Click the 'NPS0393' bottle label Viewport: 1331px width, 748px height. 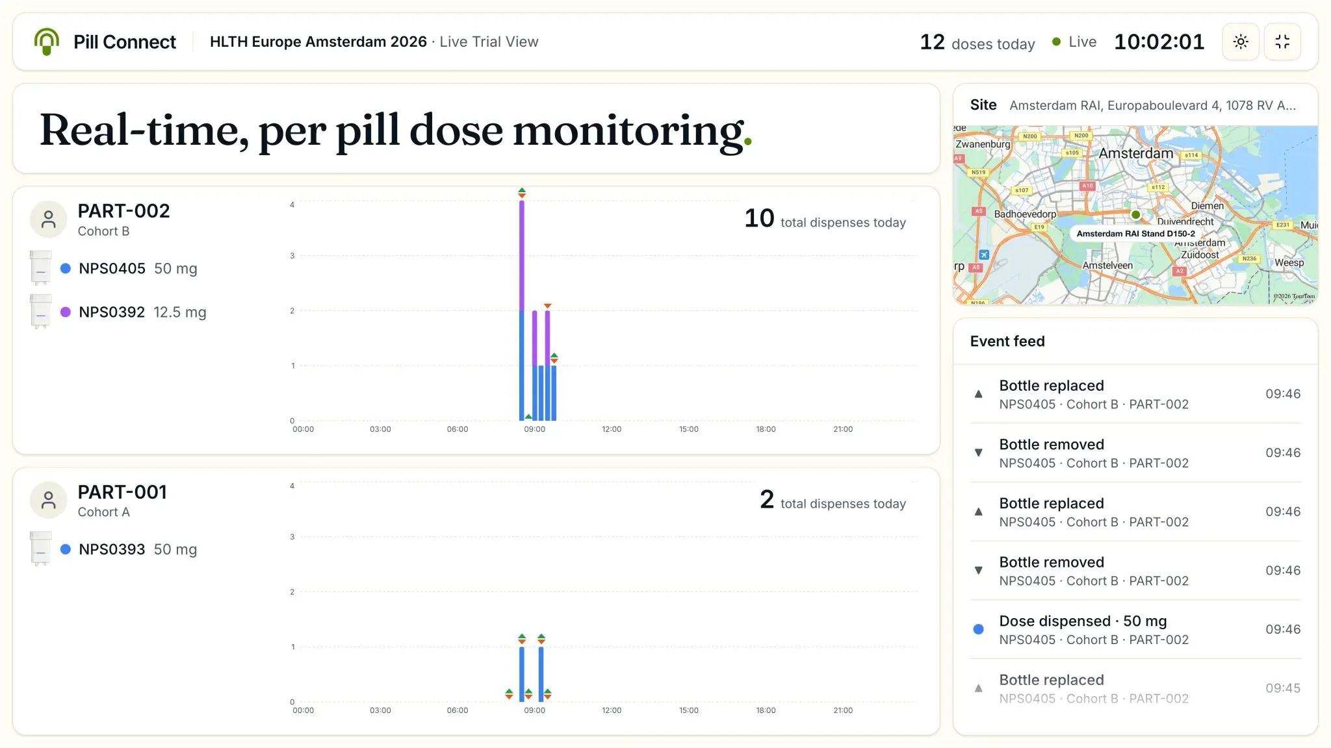112,549
